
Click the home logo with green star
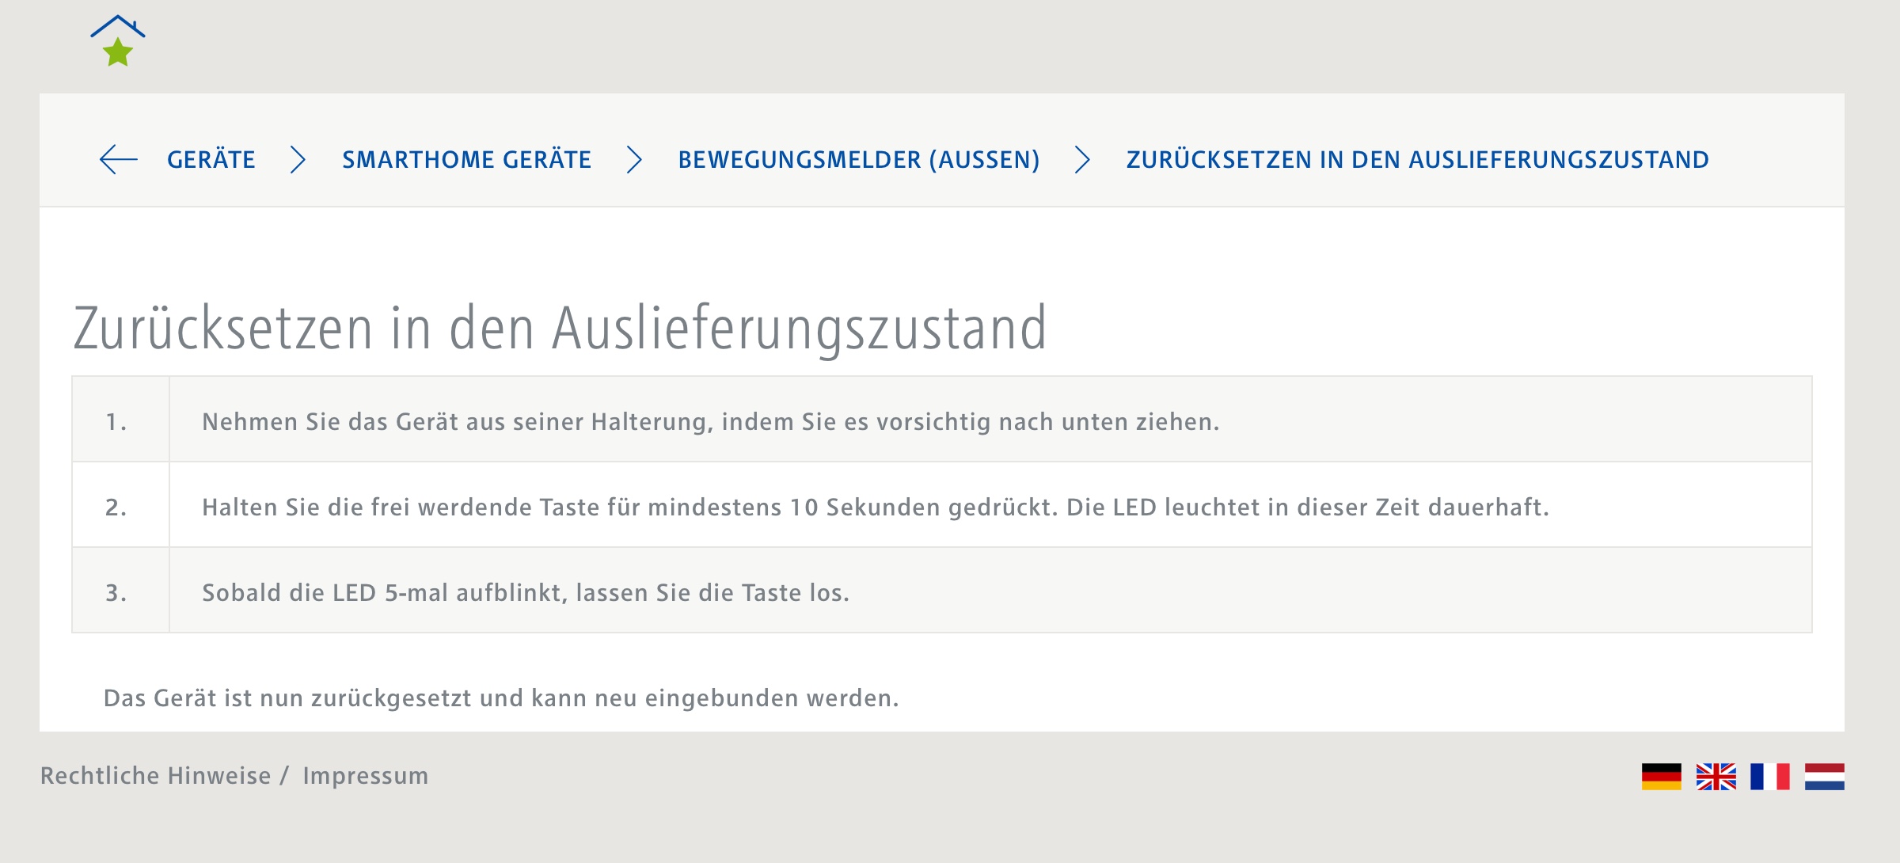coord(118,41)
